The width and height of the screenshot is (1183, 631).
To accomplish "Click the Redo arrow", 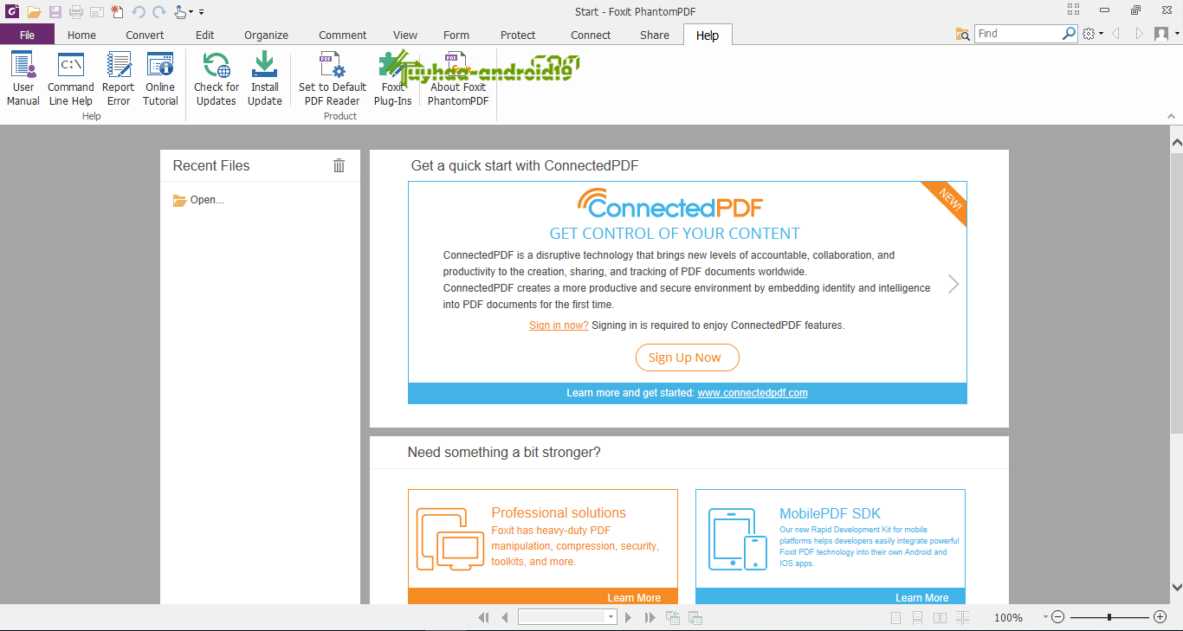I will tap(159, 11).
